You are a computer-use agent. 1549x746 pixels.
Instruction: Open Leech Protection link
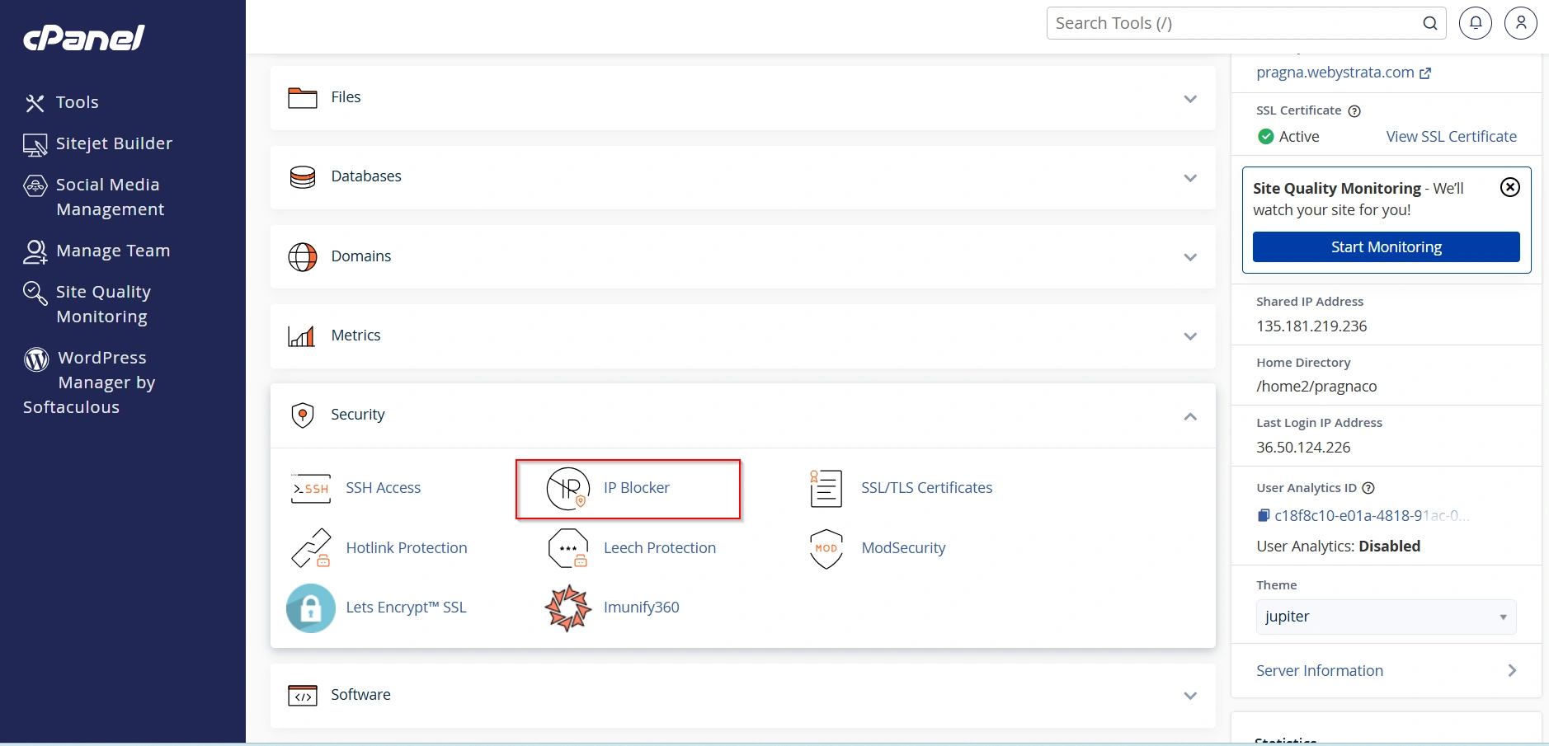660,548
